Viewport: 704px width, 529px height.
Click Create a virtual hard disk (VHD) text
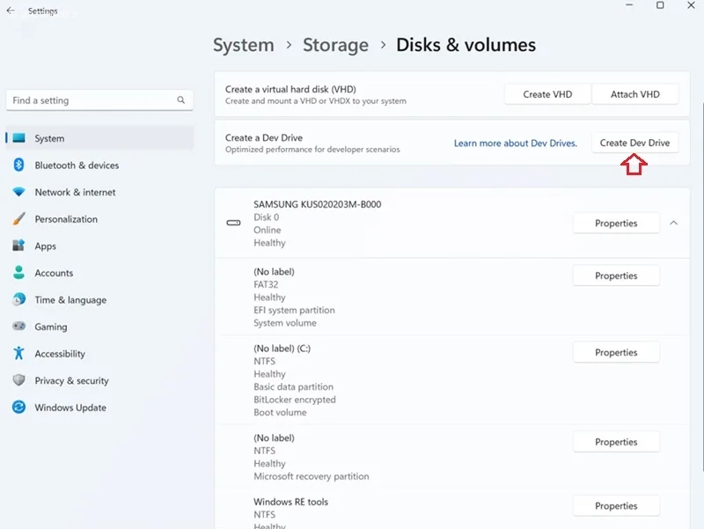pyautogui.click(x=290, y=89)
